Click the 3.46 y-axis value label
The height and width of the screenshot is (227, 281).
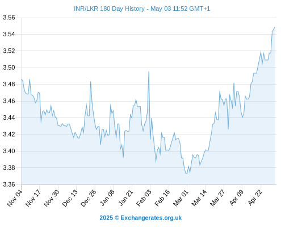click(9, 101)
